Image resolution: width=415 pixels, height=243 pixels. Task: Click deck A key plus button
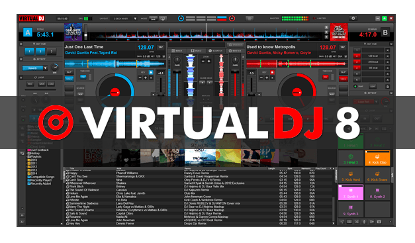(x=146, y=78)
